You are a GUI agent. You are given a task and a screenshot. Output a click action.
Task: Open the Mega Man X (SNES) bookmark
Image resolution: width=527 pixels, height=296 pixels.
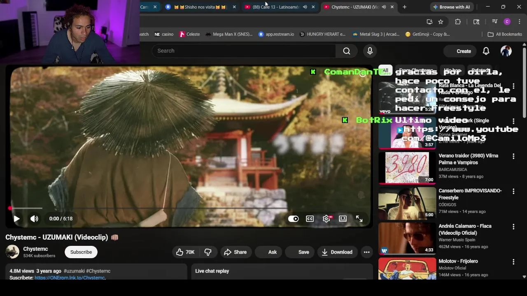point(229,34)
